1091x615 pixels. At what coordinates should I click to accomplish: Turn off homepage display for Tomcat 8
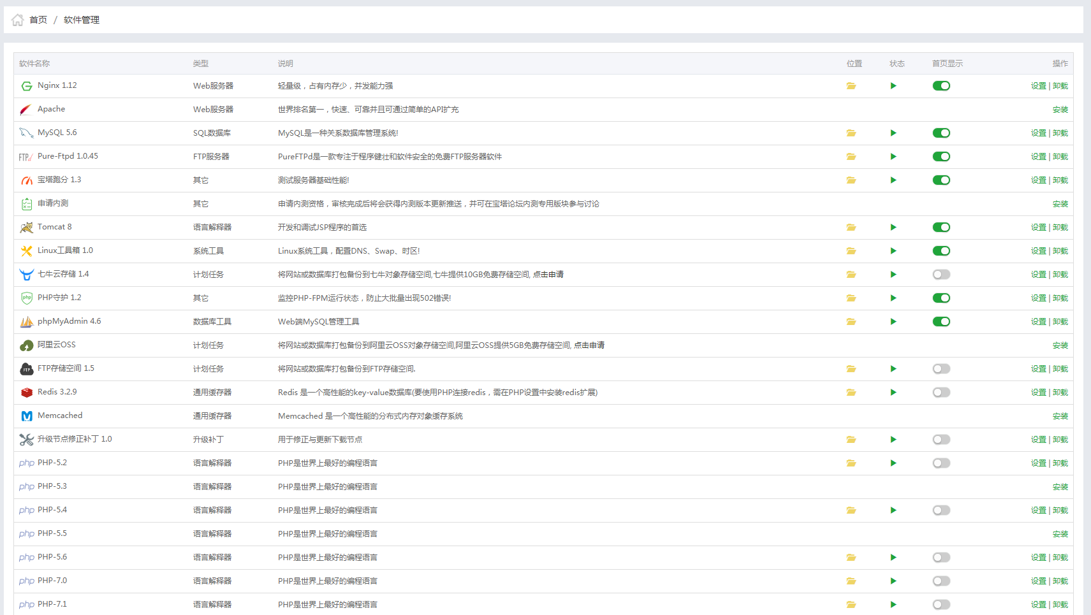[x=941, y=228]
